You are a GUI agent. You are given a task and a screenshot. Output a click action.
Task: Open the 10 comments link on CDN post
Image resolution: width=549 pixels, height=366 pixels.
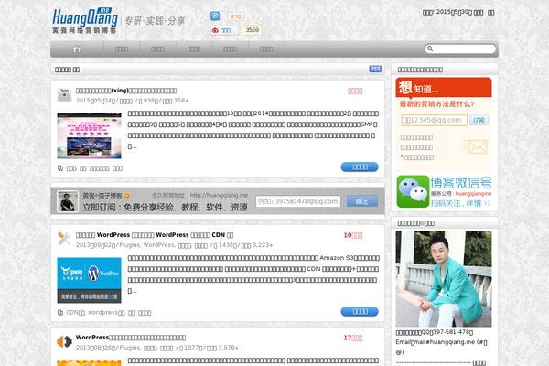(x=353, y=235)
